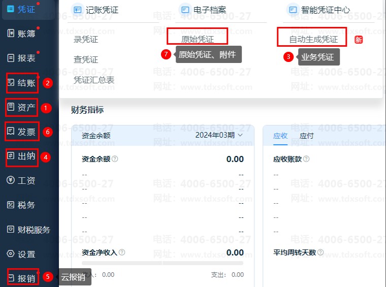The image size is (386, 287).
Task: Open the 资产 menu label
Action: click(x=26, y=107)
